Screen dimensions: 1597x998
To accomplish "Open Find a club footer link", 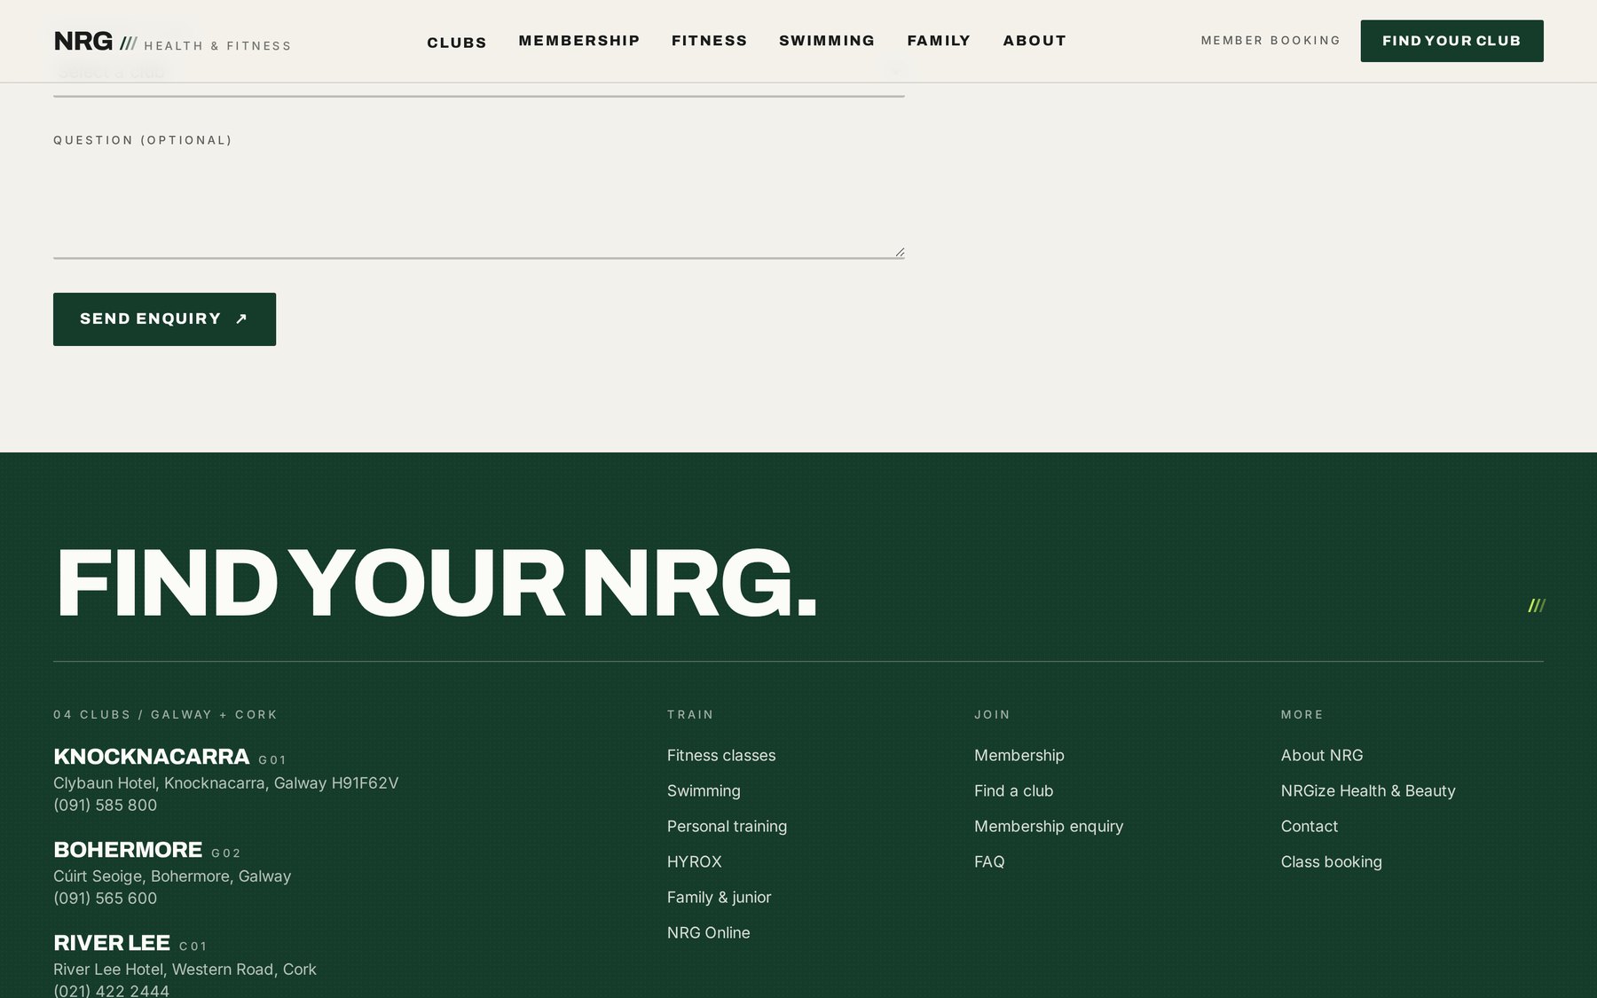I will pyautogui.click(x=1014, y=791).
